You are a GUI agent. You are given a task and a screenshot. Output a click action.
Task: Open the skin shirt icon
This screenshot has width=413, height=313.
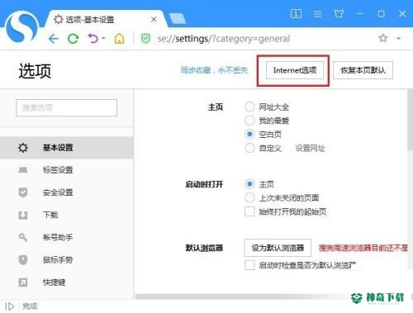click(x=339, y=14)
